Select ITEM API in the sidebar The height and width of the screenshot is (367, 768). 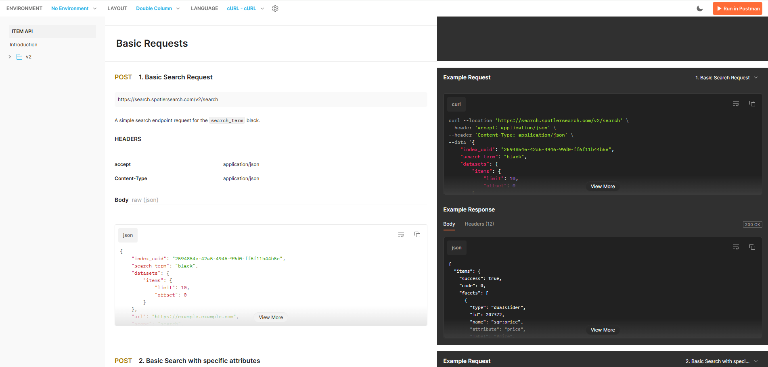pos(52,31)
